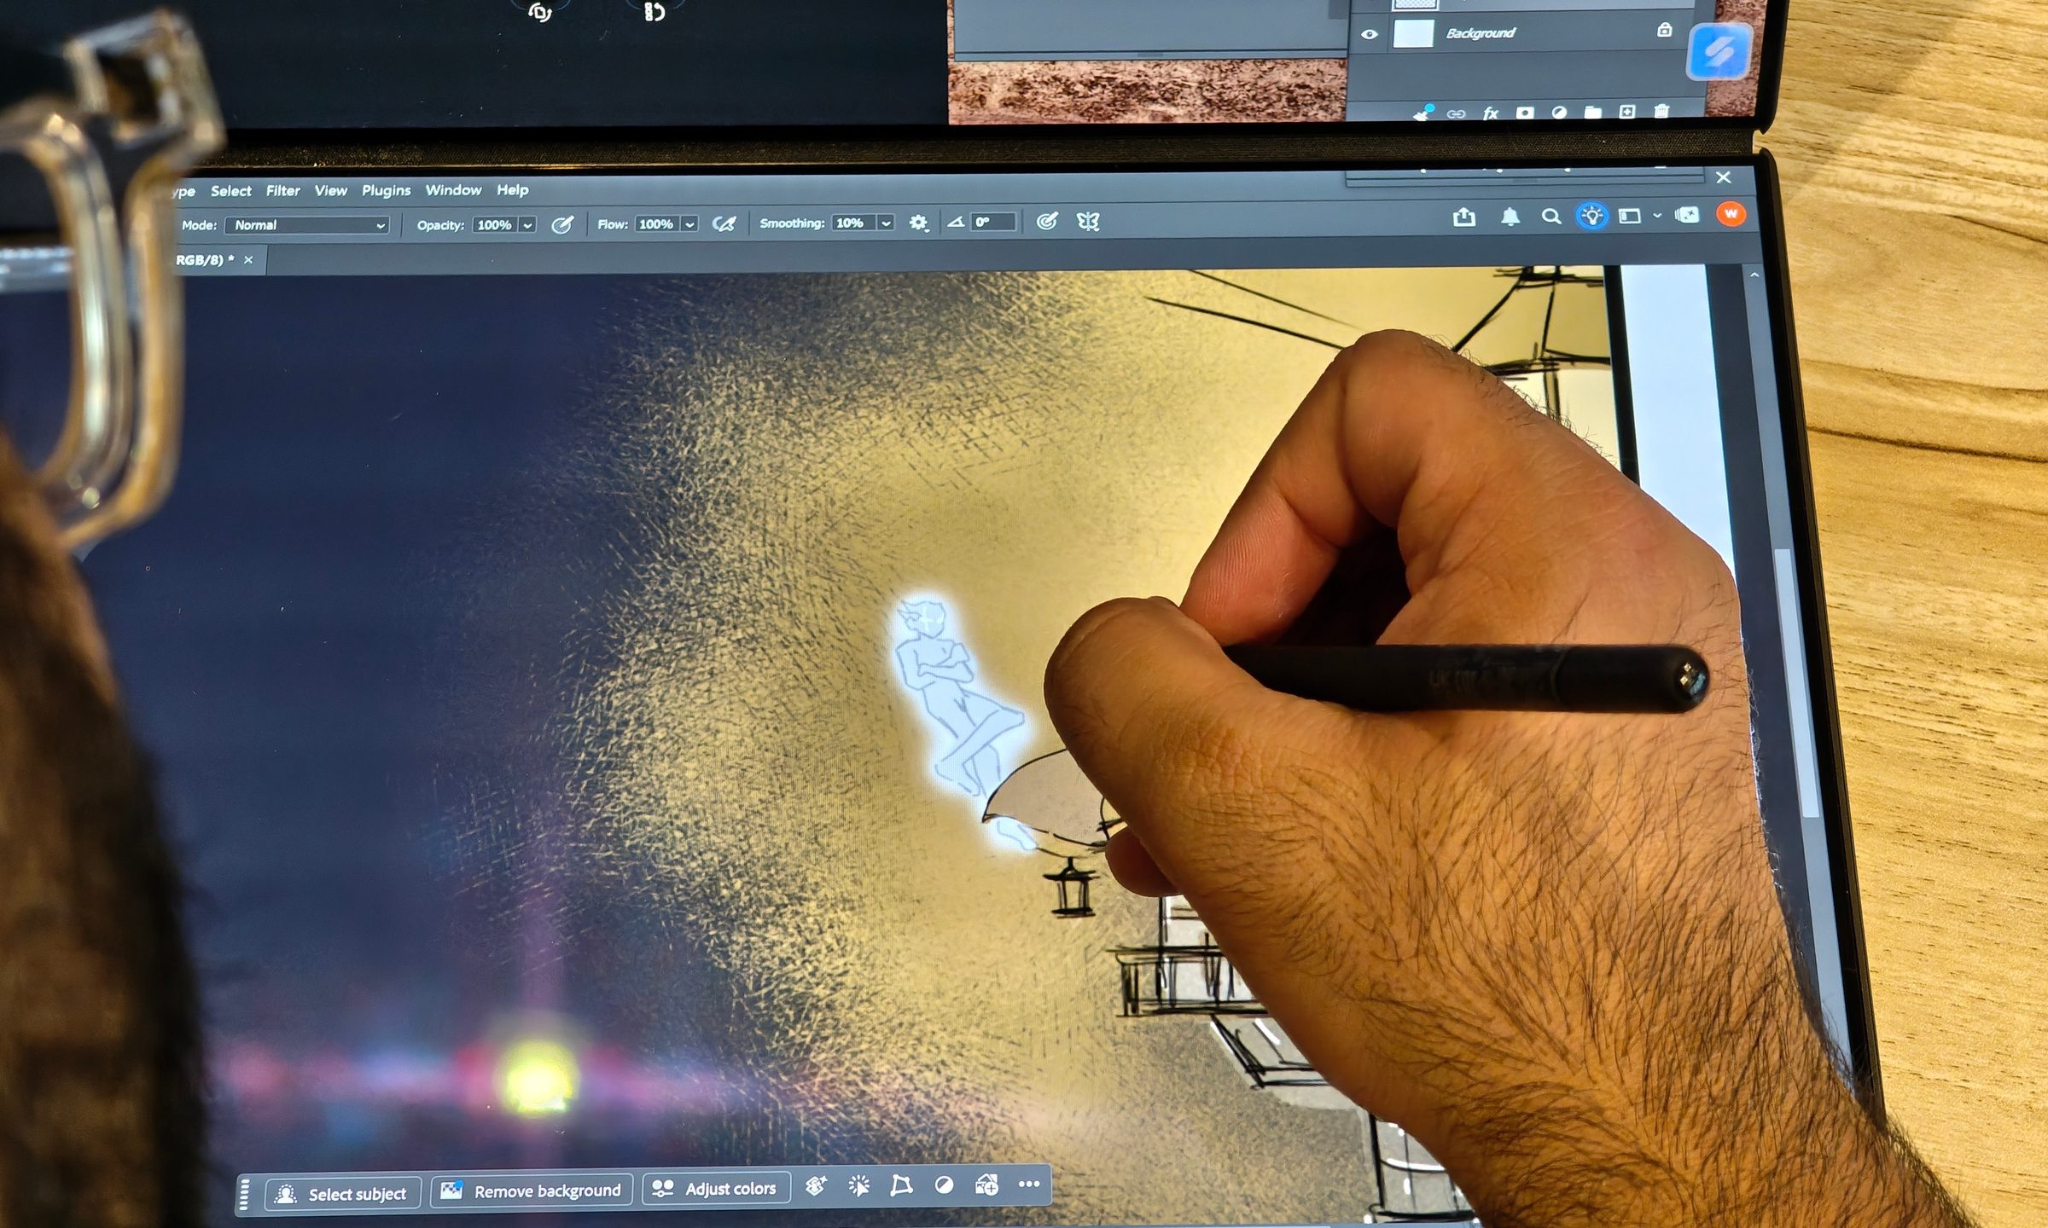Grab the contextual task bar drag handle
This screenshot has height=1228, width=2048.
[x=244, y=1194]
